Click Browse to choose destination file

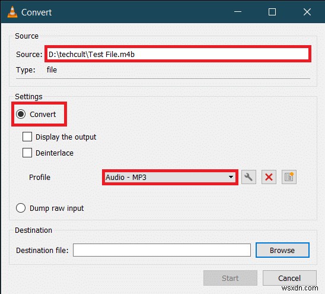(282, 250)
